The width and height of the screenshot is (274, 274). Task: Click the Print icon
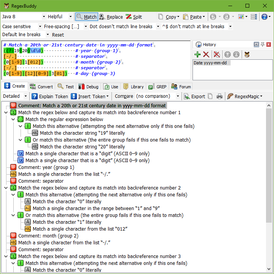(220, 96)
